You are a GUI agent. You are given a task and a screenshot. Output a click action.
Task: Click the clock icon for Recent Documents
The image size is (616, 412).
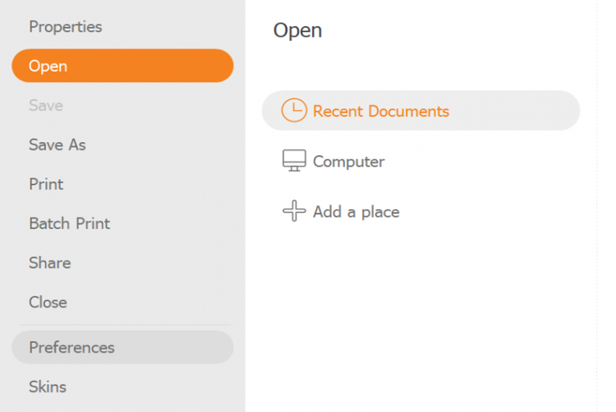294,111
